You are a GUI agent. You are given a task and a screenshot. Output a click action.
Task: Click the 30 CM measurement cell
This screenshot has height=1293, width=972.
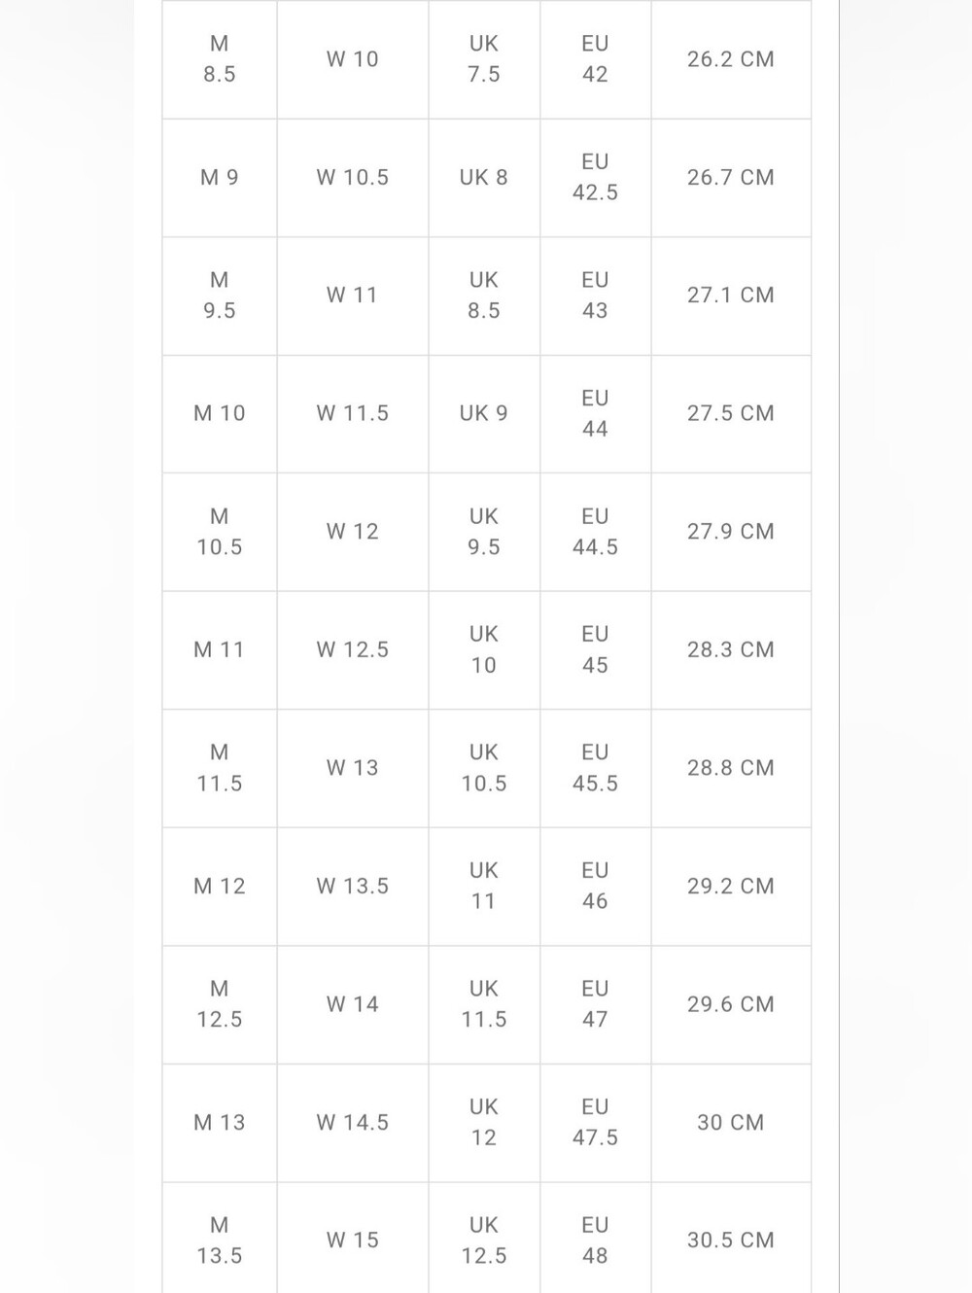point(731,1123)
